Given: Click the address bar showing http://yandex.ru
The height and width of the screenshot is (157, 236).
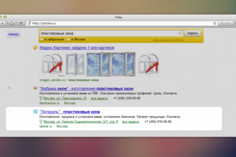Looking at the screenshot, I should [x=122, y=23].
